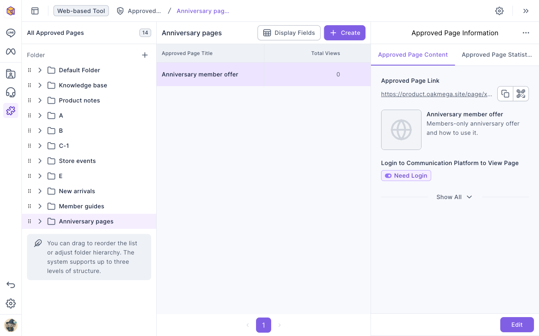Open the three-dot more options menu
The height and width of the screenshot is (336, 539).
point(526,33)
